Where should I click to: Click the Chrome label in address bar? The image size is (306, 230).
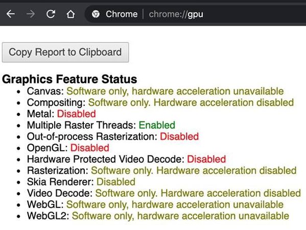point(122,14)
